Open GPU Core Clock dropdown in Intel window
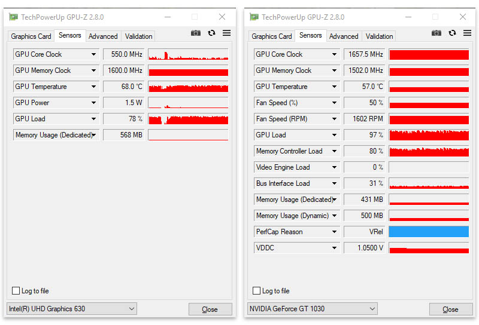This screenshot has width=479, height=325. click(x=93, y=54)
